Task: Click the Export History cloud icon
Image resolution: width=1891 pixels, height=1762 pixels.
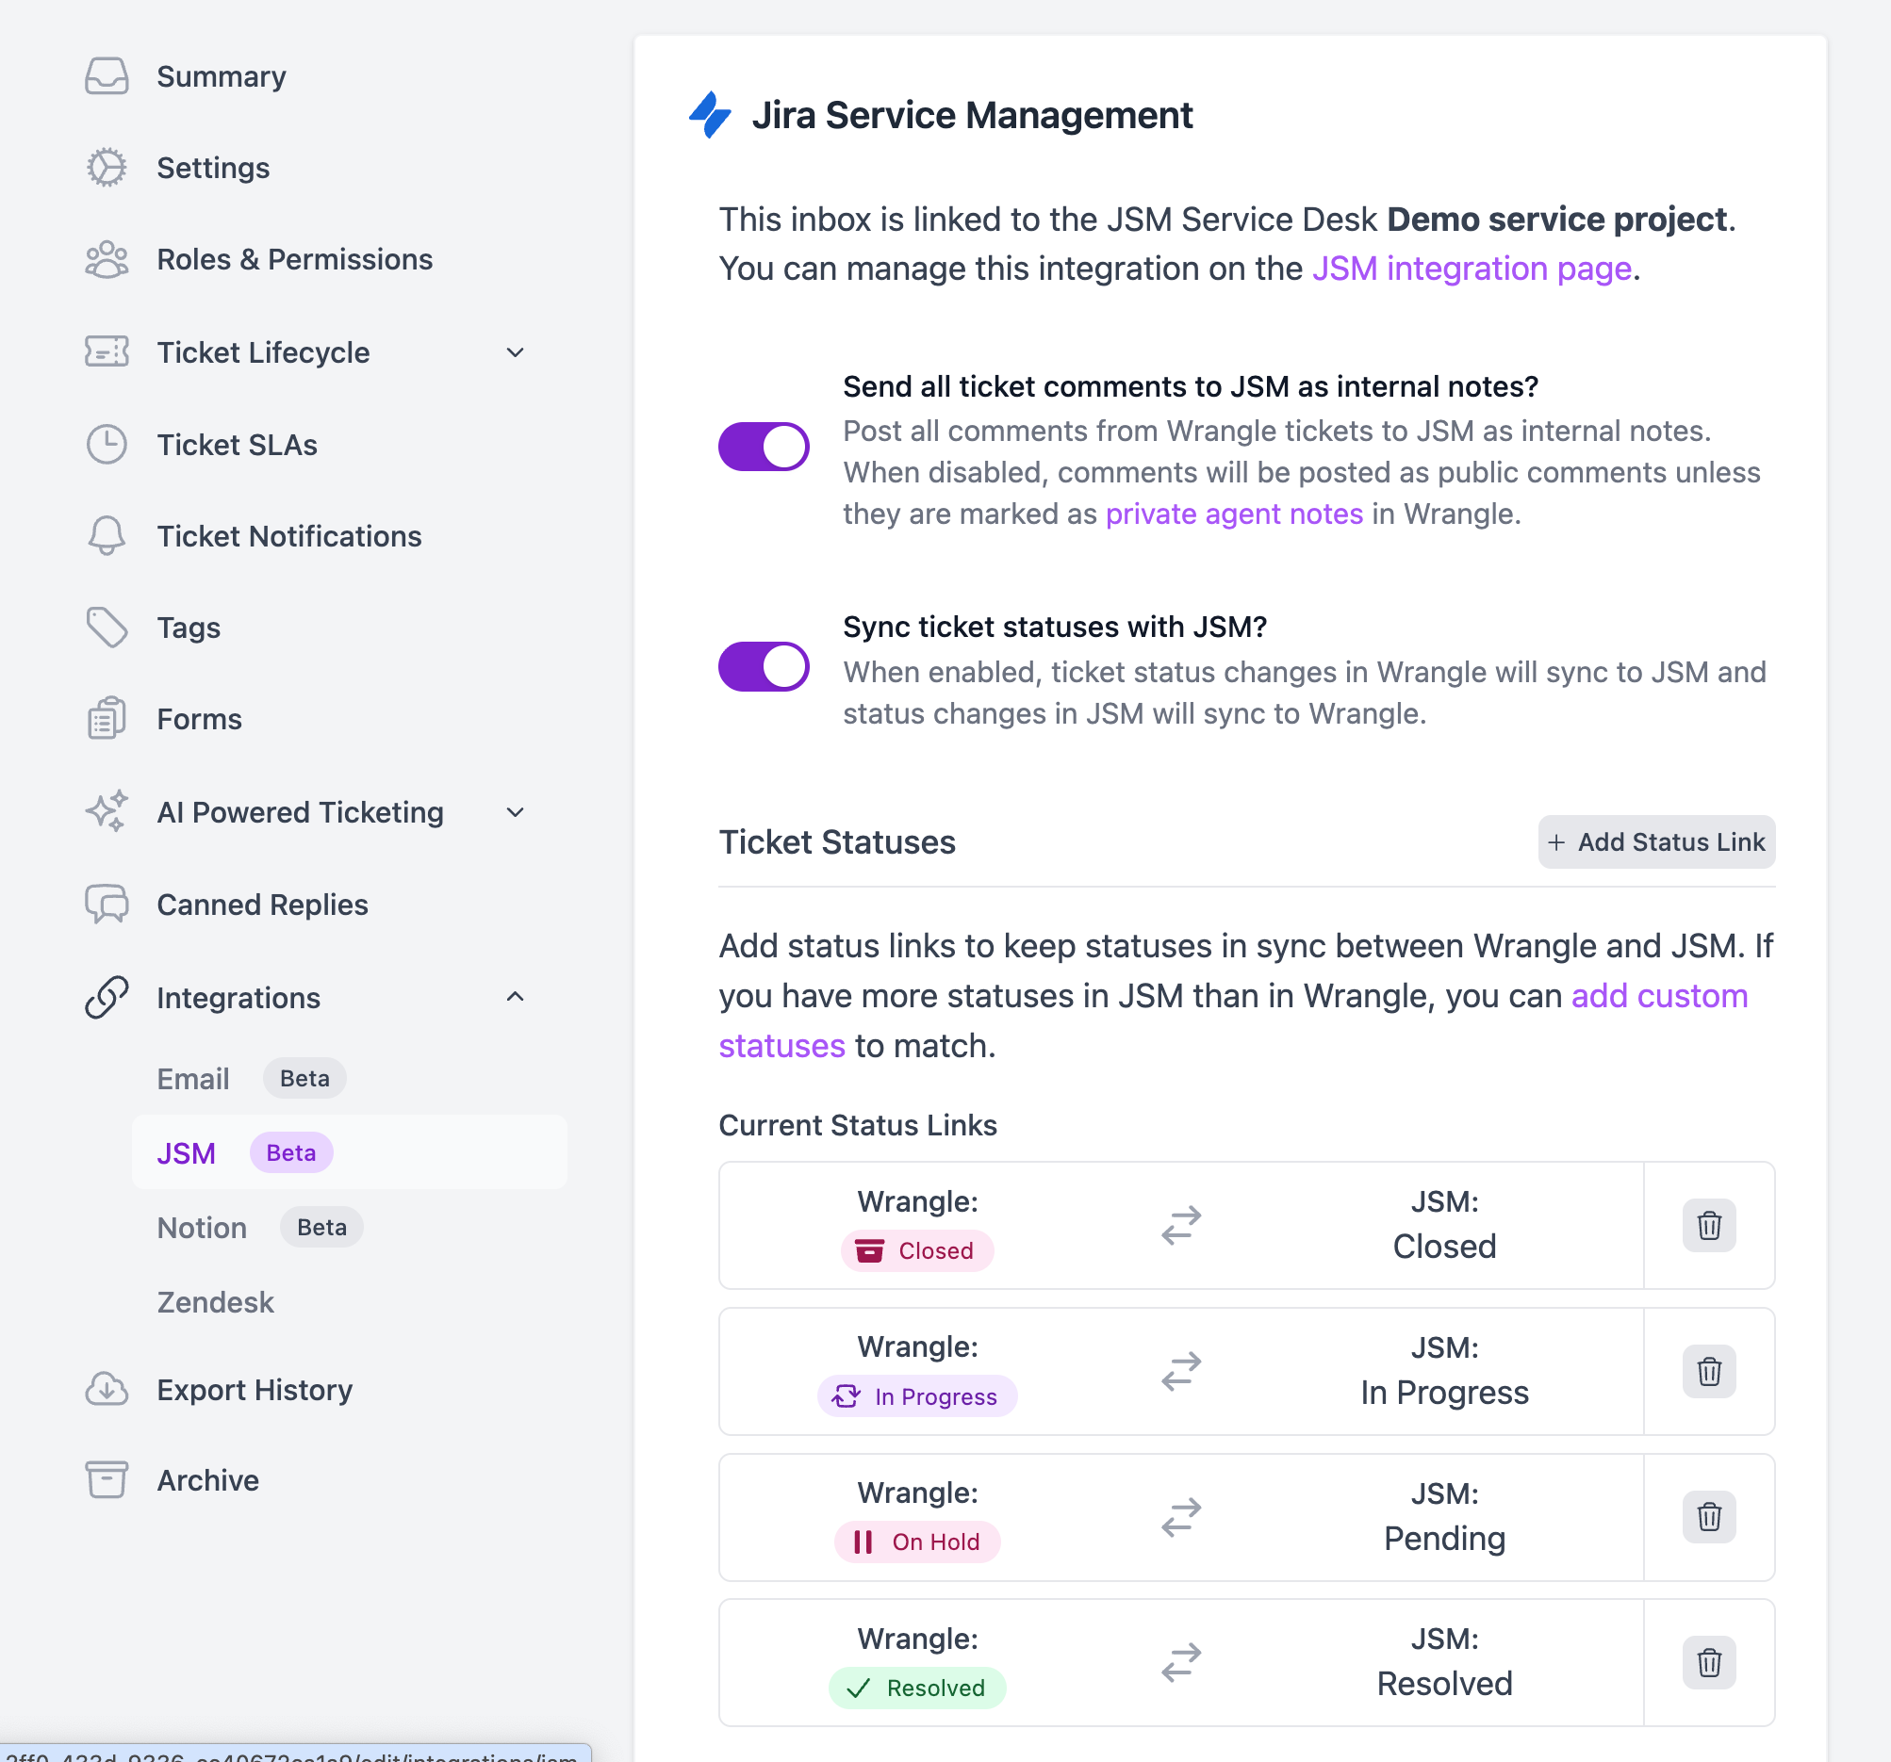Action: [x=107, y=1389]
